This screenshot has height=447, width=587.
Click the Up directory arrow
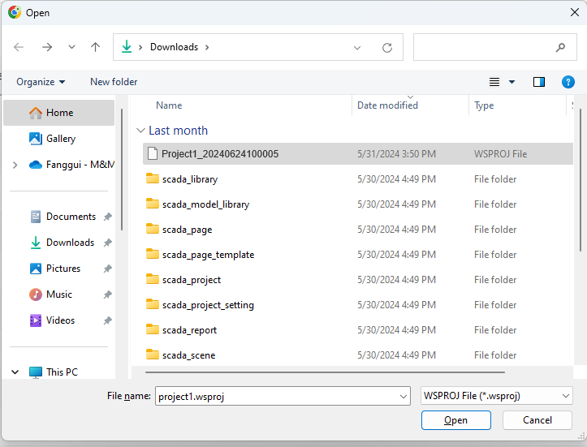[95, 47]
